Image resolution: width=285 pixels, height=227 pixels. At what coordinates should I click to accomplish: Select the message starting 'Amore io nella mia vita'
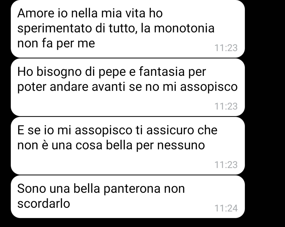[x=128, y=29]
